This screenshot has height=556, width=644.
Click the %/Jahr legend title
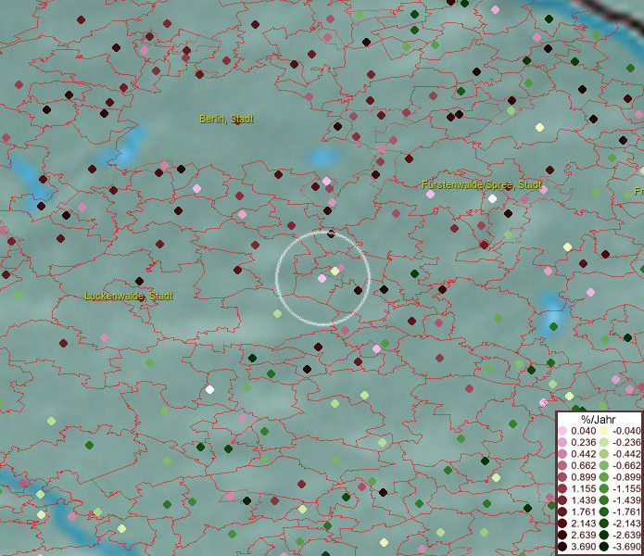[599, 419]
